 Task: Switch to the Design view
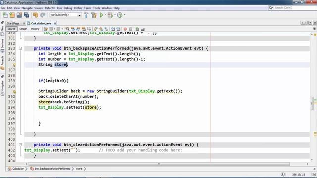pos(23,29)
